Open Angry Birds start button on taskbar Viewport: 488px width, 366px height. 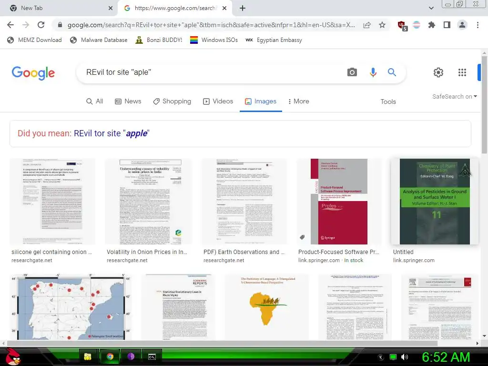click(x=13, y=356)
